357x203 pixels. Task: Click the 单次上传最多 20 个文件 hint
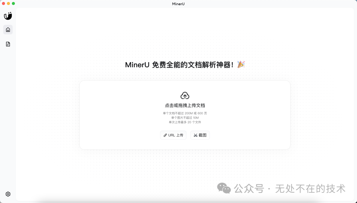[185, 122]
